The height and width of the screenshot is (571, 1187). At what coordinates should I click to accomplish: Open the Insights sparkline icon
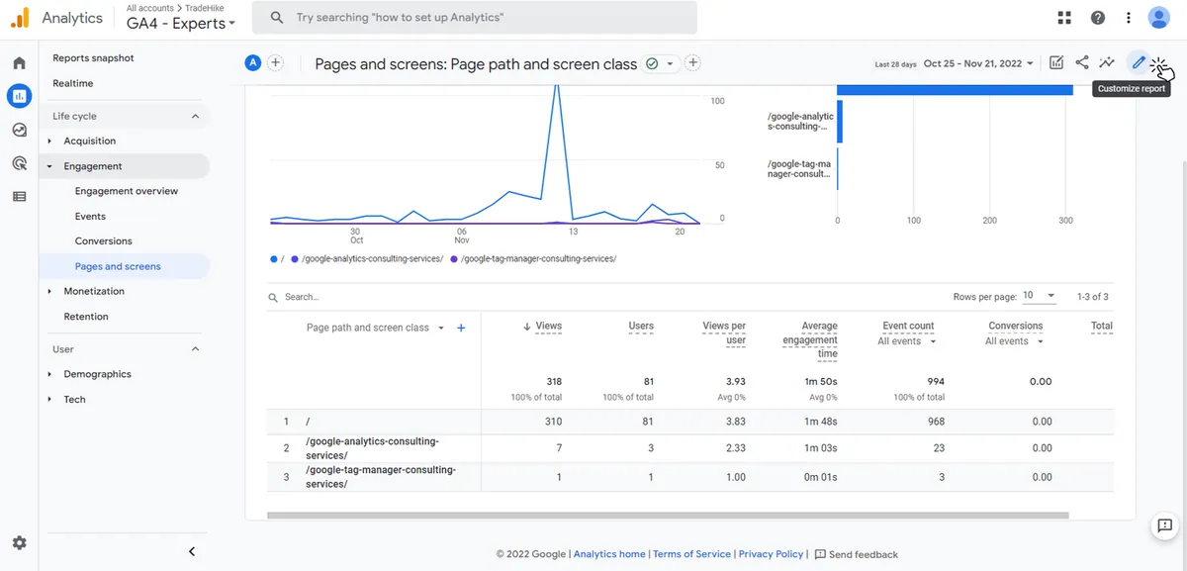1107,63
